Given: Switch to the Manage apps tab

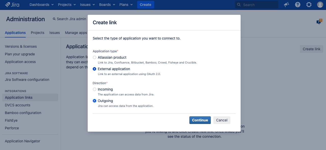Looking at the screenshot, I should (76, 33).
